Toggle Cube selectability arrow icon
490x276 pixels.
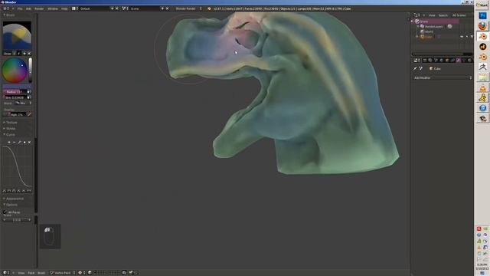tap(467, 37)
